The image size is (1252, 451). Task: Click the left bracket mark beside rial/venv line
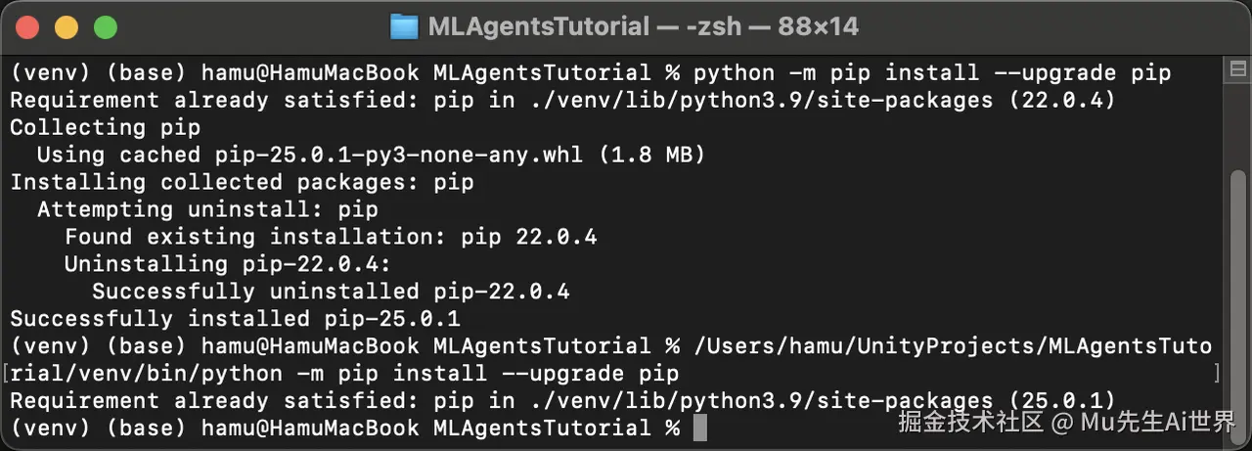pos(6,374)
